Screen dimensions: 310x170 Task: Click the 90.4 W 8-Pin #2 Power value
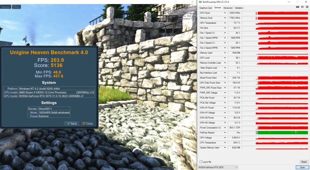point(234,118)
